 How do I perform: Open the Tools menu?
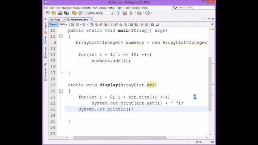tap(127, 8)
